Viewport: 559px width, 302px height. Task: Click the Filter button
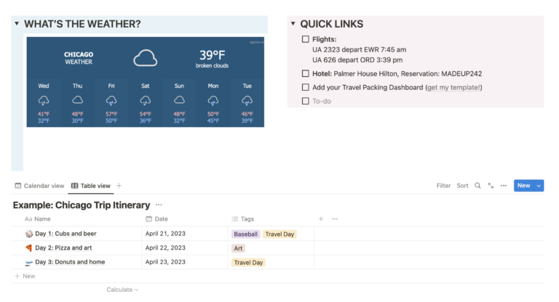443,185
